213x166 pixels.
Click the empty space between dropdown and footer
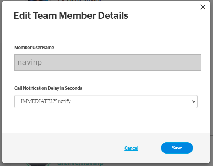tap(106, 120)
